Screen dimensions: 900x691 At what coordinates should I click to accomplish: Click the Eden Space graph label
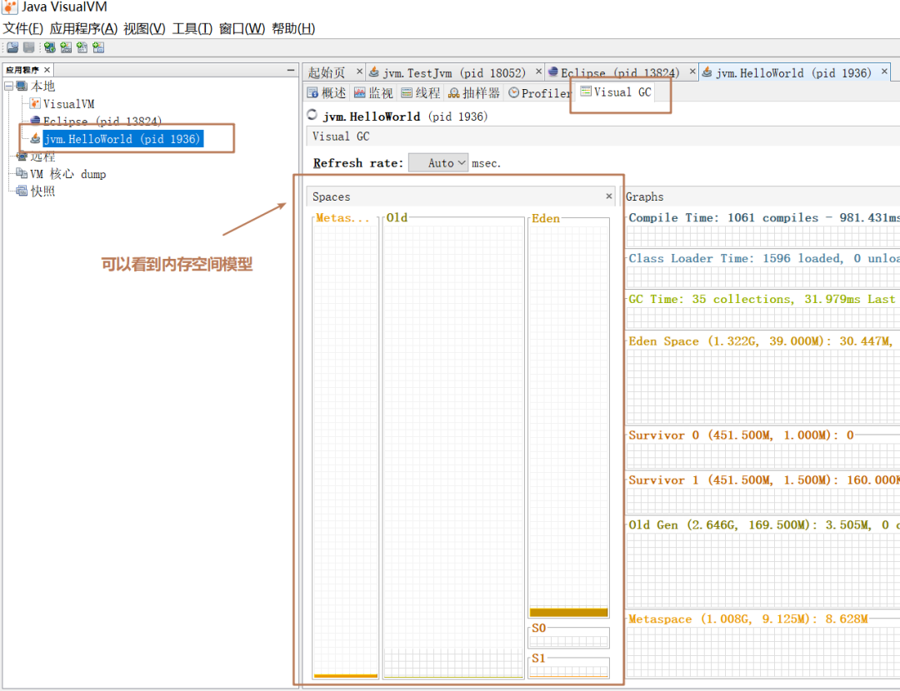point(761,341)
